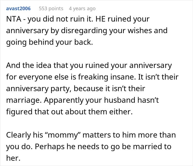Screen dimensions: 193x166
Task: Open the 4 years ago timestamp
Action: (x=82, y=9)
